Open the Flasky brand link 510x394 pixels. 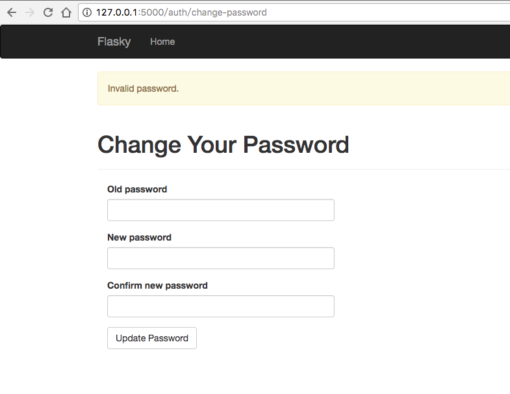click(x=114, y=42)
